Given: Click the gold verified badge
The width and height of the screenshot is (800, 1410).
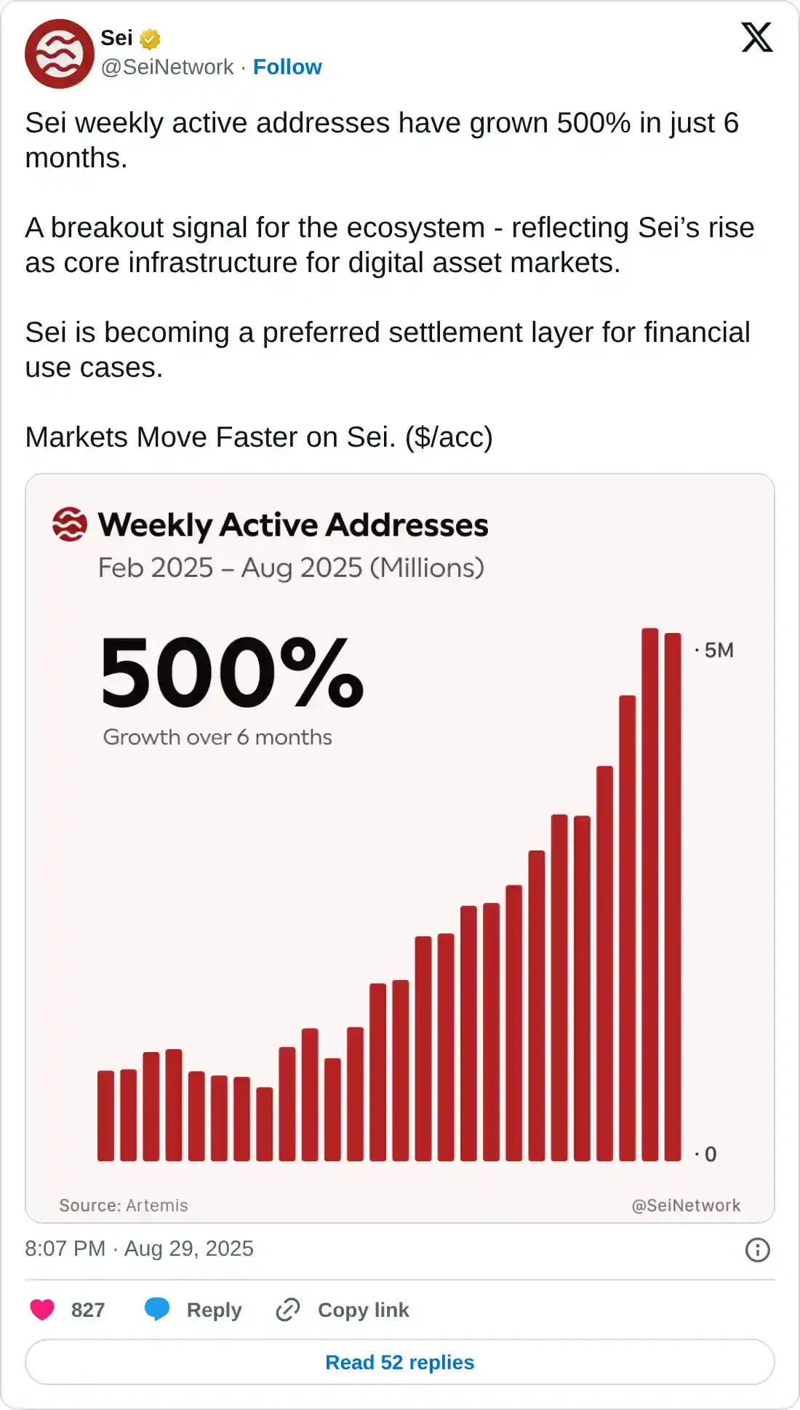Looking at the screenshot, I should point(150,39).
